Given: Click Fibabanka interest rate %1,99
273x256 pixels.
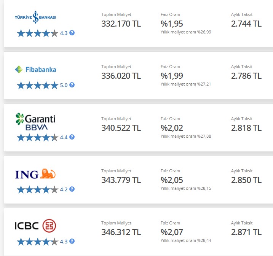Looking at the screenshot, I should (172, 76).
